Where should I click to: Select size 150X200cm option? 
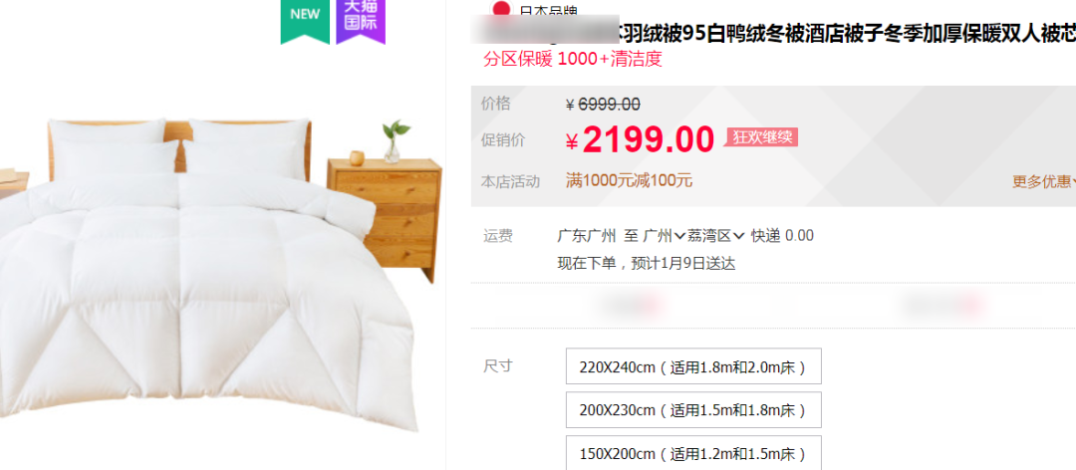pos(693,453)
